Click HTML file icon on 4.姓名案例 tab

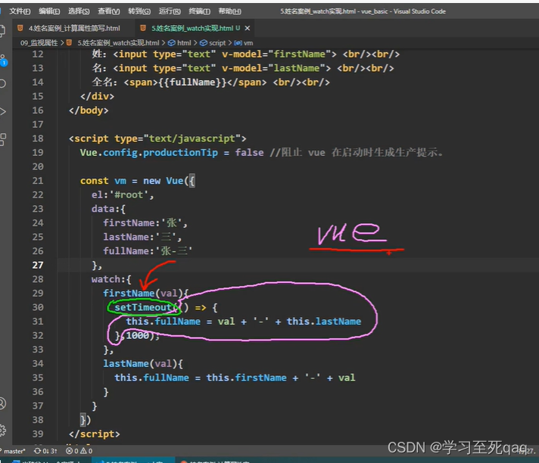click(20, 28)
